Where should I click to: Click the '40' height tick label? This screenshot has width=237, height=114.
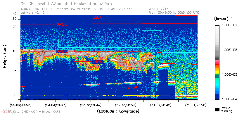pyautogui.click(x=15, y=14)
